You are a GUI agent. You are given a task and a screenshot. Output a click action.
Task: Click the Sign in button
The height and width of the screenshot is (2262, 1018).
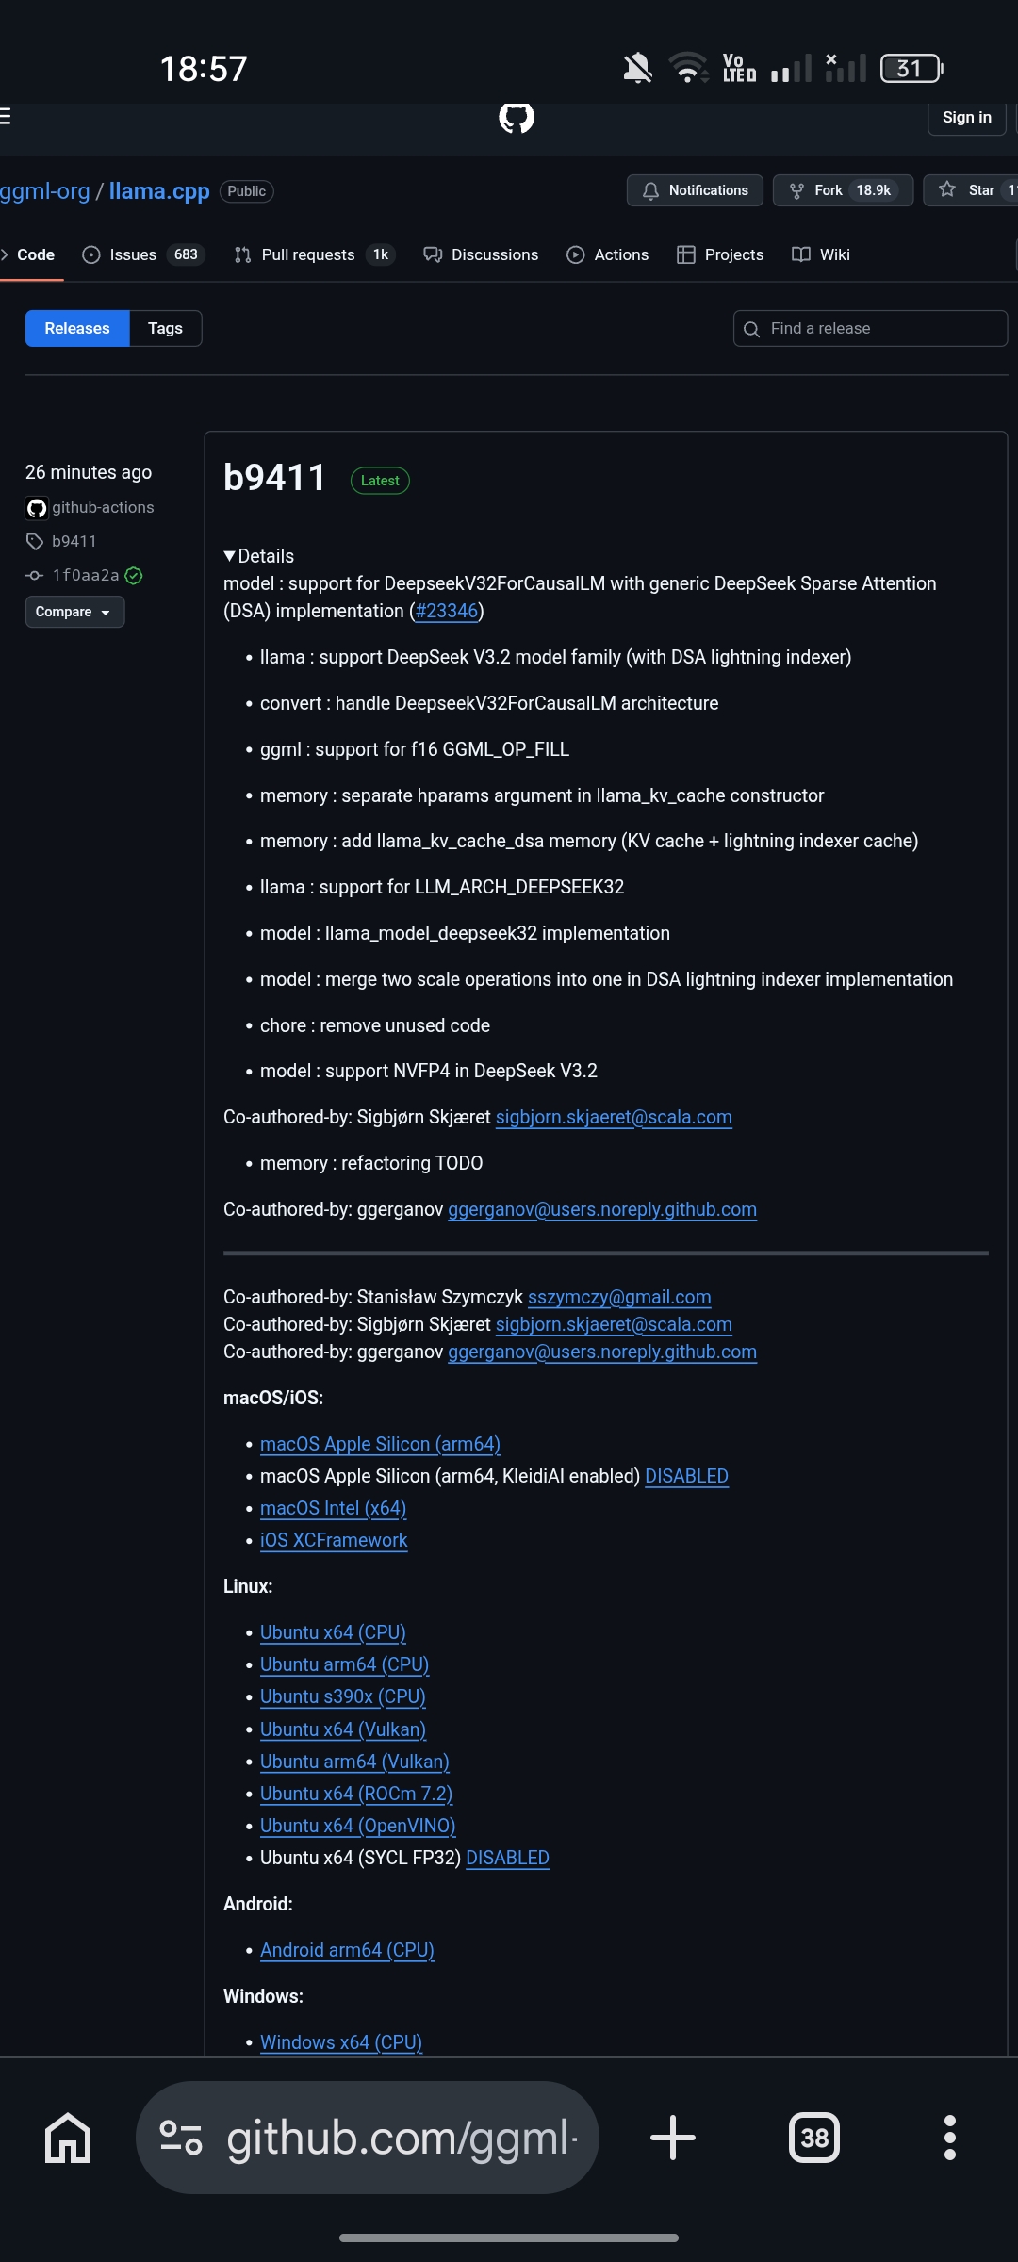[x=967, y=118]
